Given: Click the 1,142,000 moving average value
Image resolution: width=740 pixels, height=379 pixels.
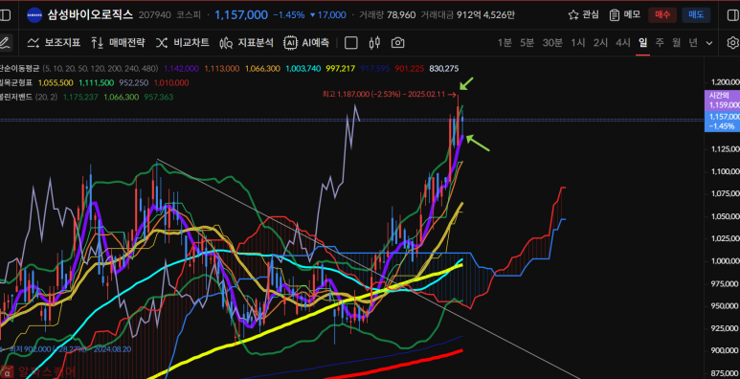Looking at the screenshot, I should pyautogui.click(x=181, y=69).
